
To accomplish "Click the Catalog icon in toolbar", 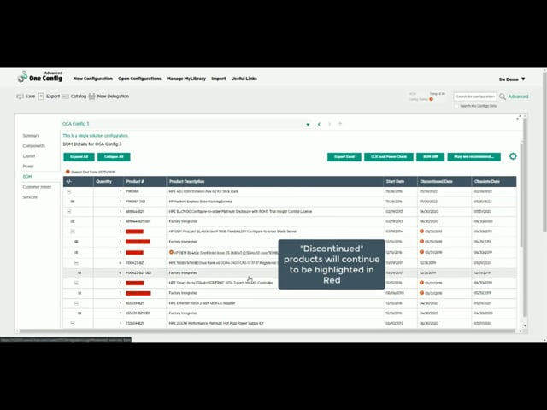I will [x=65, y=97].
